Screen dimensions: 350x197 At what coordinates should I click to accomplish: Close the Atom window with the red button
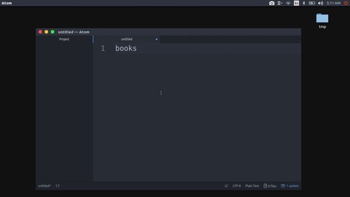coord(40,32)
